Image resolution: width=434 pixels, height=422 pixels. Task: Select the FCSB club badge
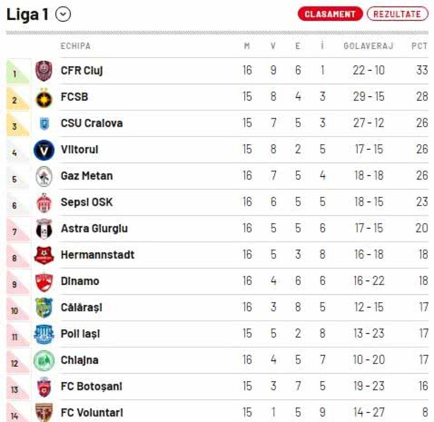tap(44, 97)
